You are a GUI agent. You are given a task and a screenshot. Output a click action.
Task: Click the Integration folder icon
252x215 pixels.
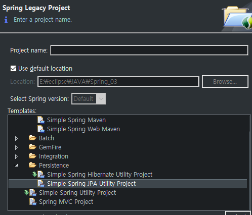click(x=32, y=156)
